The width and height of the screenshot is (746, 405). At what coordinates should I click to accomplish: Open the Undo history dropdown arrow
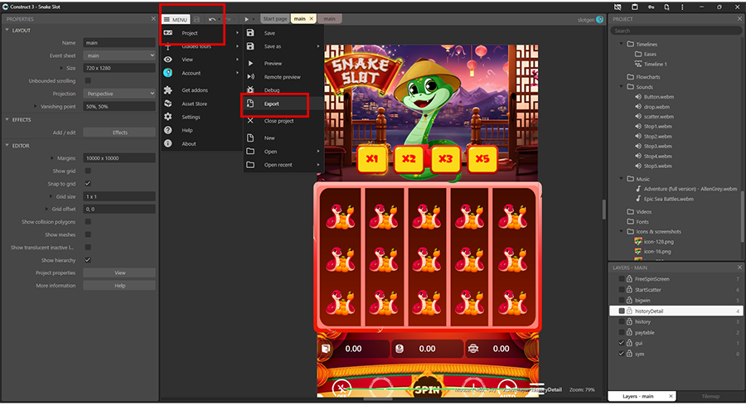click(219, 20)
